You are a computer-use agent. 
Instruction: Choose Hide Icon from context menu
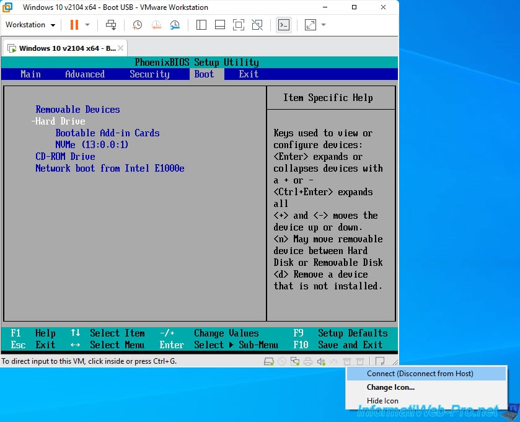382,401
